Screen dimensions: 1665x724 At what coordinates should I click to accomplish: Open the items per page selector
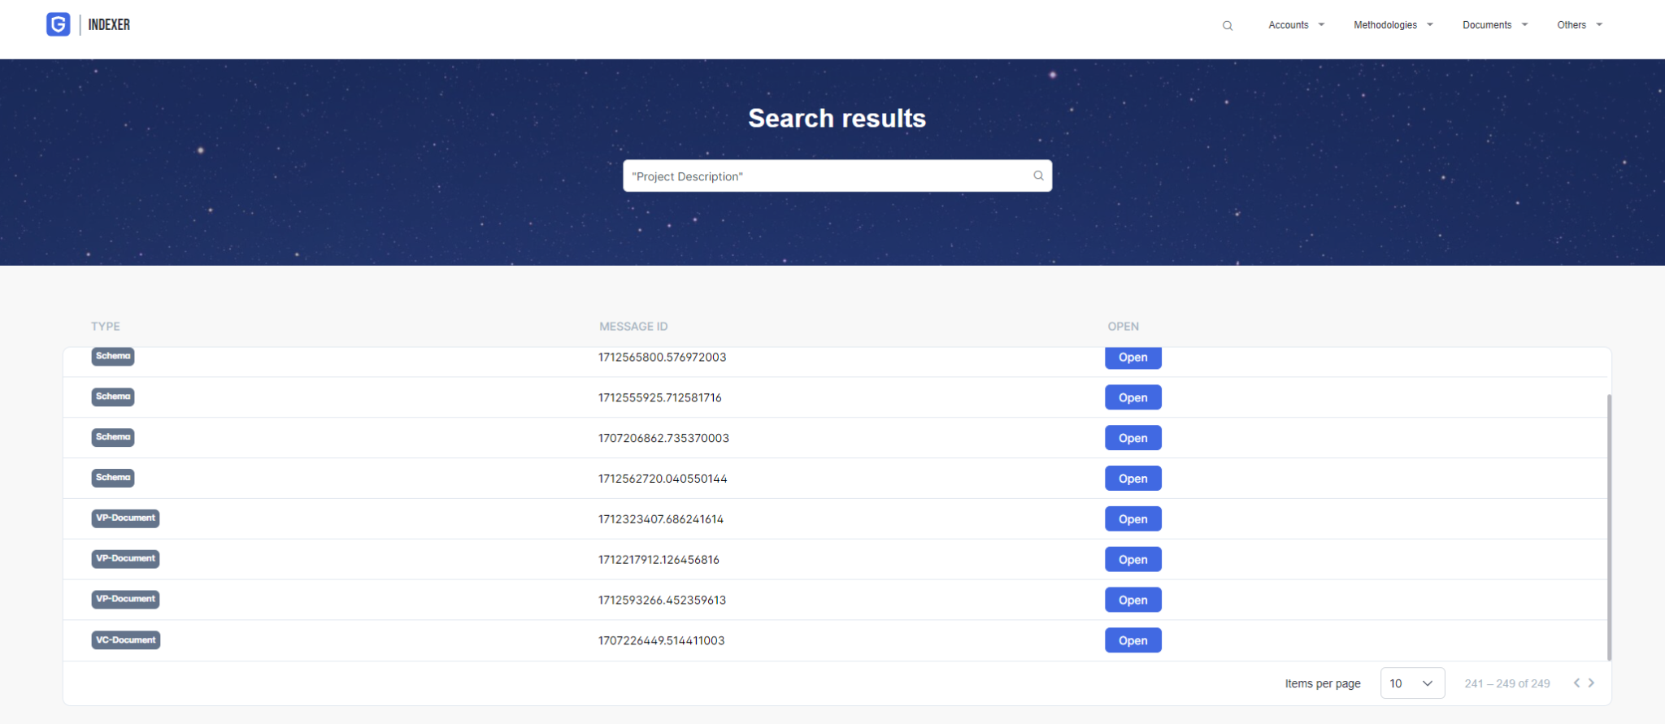tap(1412, 683)
